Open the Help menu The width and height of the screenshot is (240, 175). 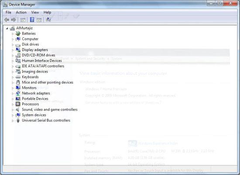(47, 12)
